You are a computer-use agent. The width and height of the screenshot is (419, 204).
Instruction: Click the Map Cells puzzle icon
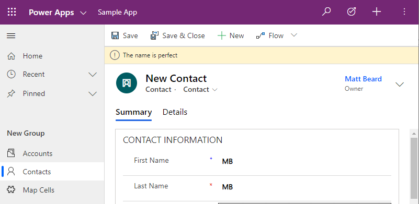pos(11,189)
